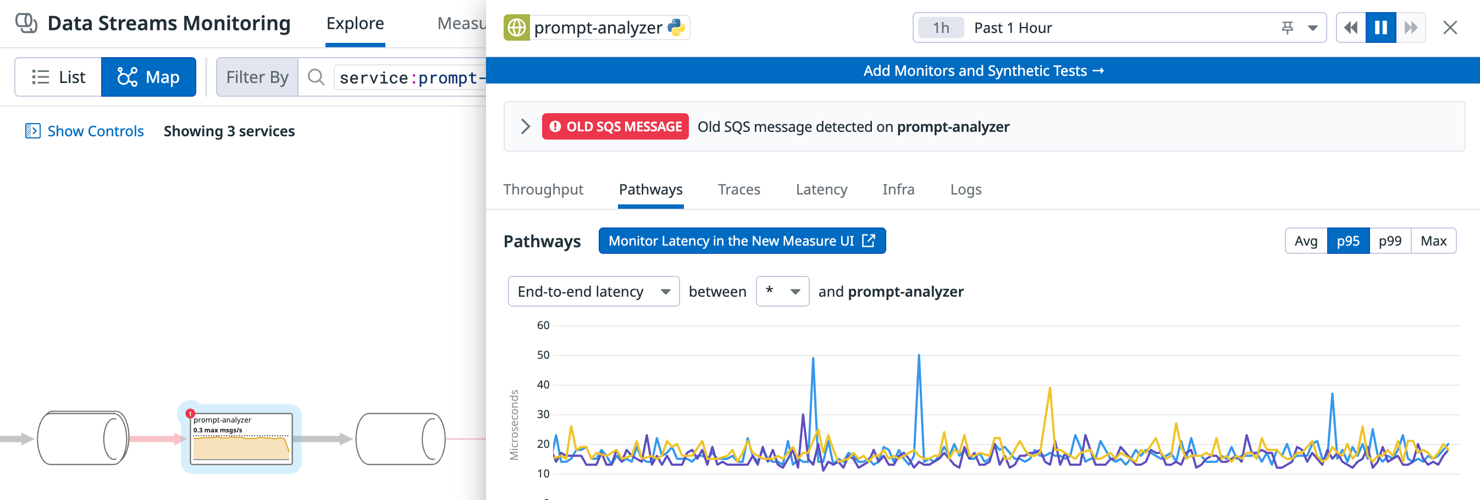Click the Show Controls panel icon

(x=33, y=131)
